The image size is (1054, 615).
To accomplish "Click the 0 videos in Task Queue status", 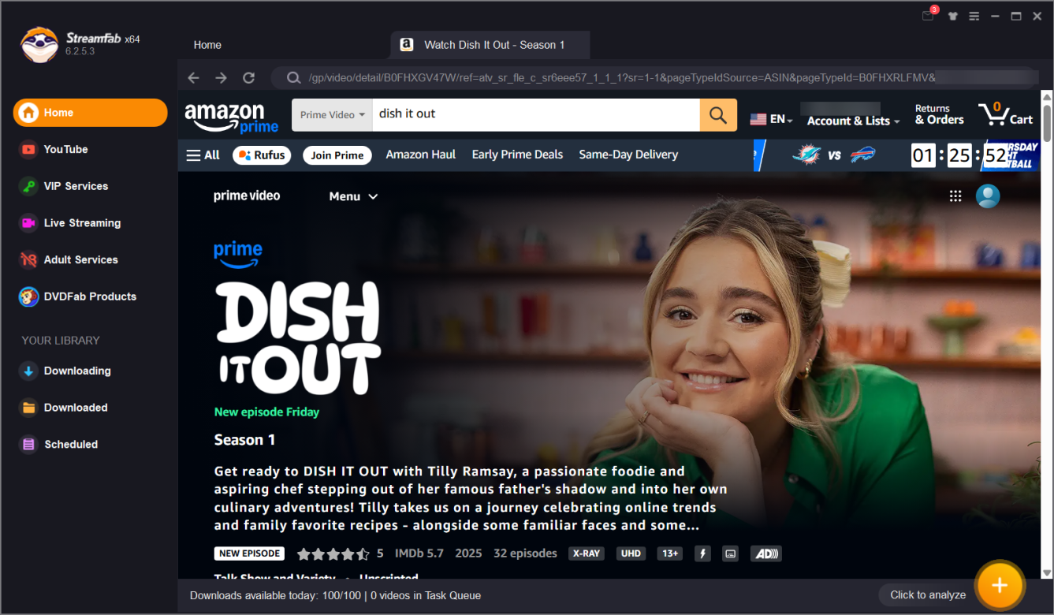I will [x=426, y=595].
